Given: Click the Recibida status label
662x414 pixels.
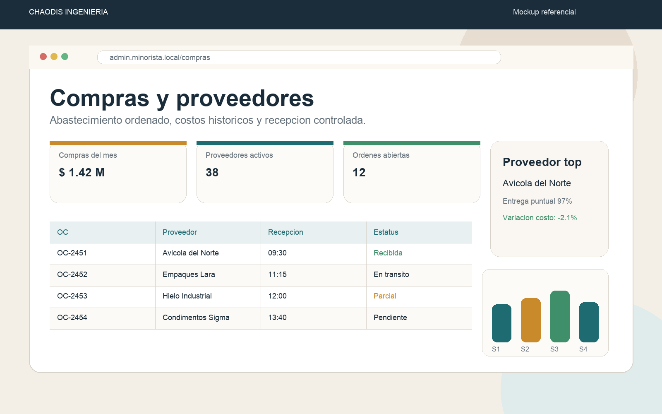Looking at the screenshot, I should pyautogui.click(x=388, y=253).
